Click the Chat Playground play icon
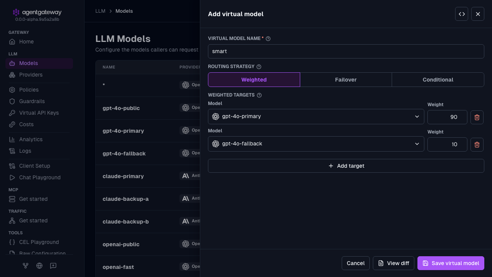 click(12, 177)
